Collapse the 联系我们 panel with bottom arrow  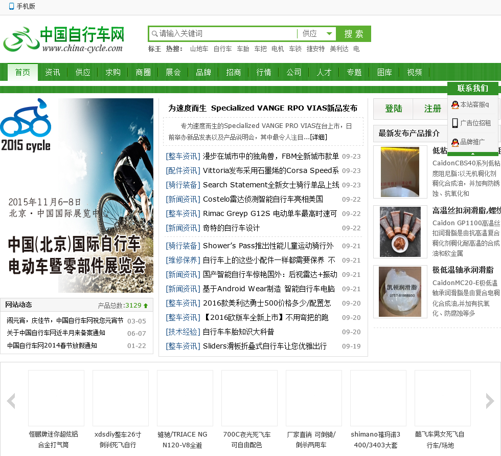pos(473,154)
